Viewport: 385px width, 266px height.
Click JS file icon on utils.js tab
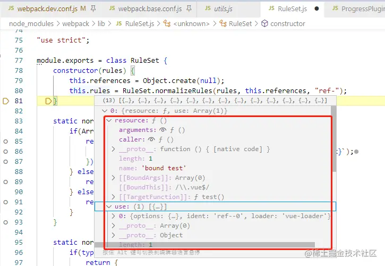click(x=208, y=9)
